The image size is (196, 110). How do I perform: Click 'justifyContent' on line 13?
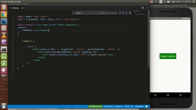tap(96, 49)
